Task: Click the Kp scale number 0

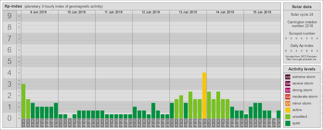Action: [x=10, y=118]
